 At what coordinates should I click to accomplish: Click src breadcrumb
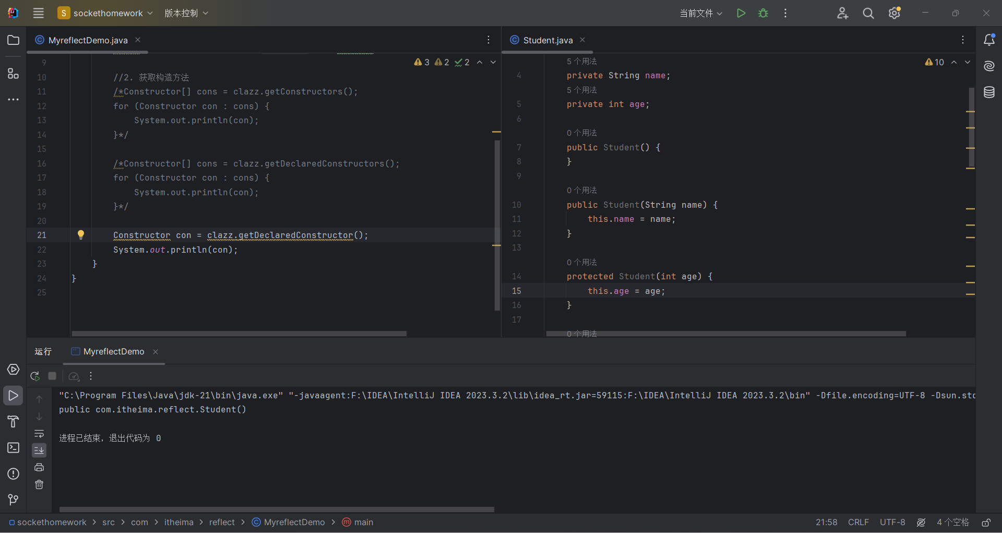[109, 522]
